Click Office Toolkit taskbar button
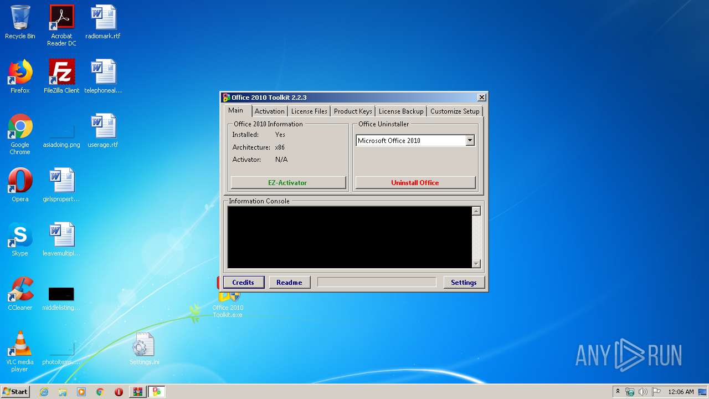Viewport: 709px width, 399px height. [157, 392]
